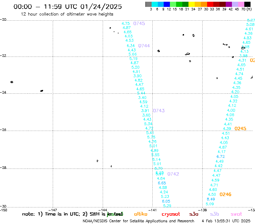Screen dimensions: 255x224
Task: Click subtitle '12 hour collection of altimeter wave heights'
Action: coord(67,14)
